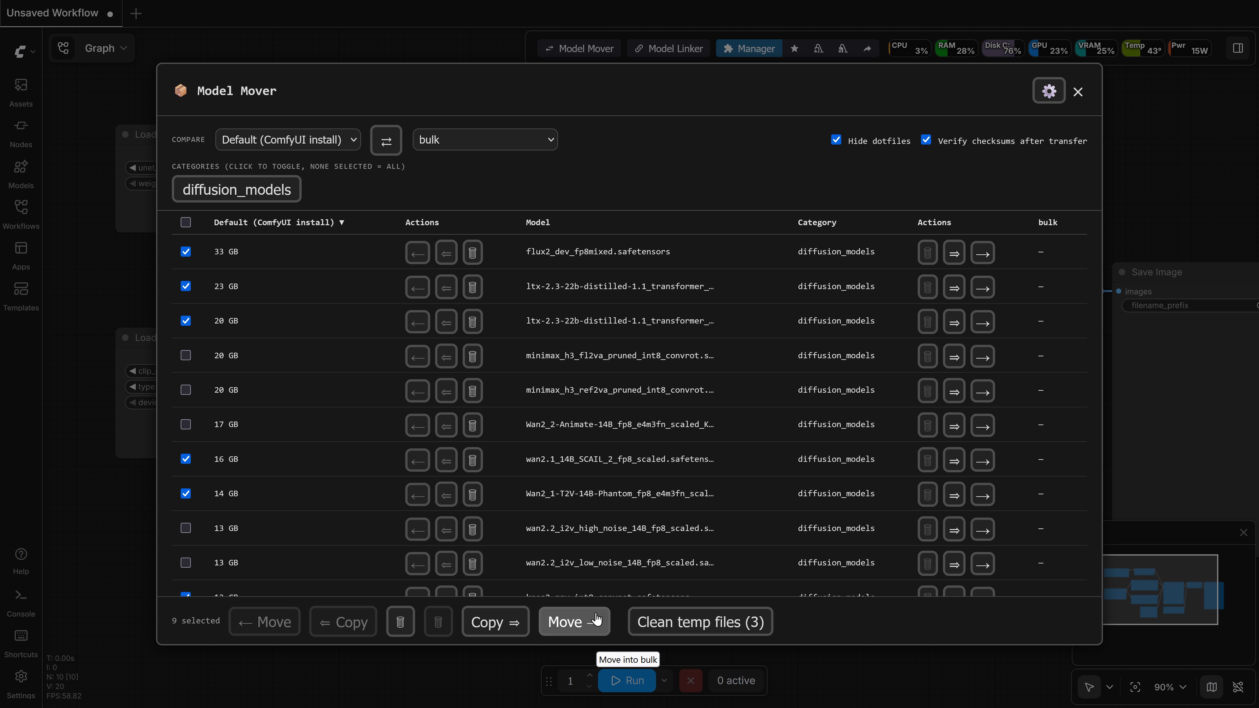Increase the batch count stepper
This screenshot has width=1259, height=708.
590,675
